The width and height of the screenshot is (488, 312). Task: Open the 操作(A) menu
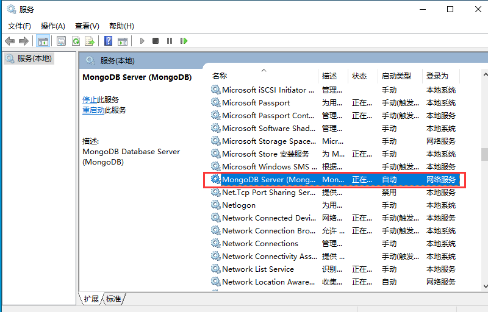point(52,26)
